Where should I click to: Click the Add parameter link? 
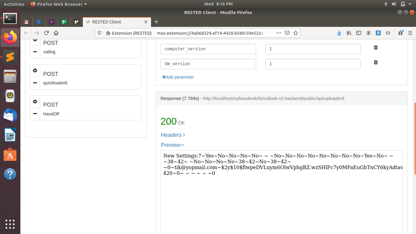point(178,77)
